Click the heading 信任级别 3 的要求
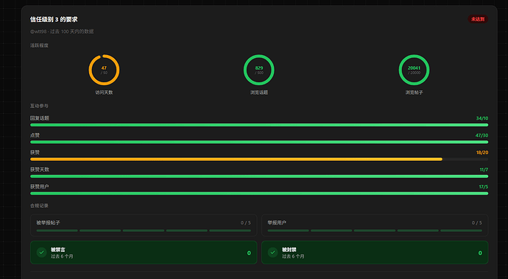508x279 pixels. pyautogui.click(x=54, y=19)
